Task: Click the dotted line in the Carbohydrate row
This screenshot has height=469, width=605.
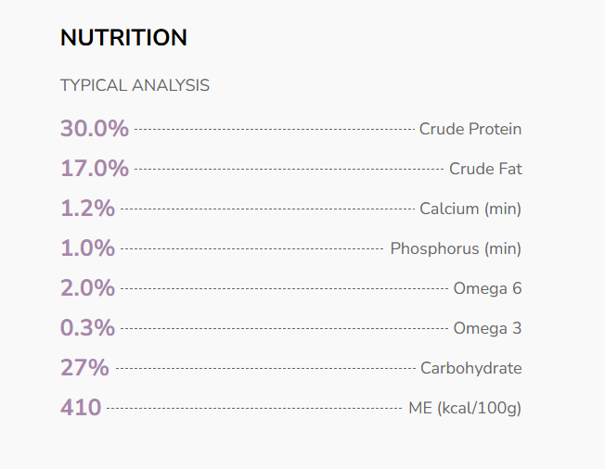Action: [264, 369]
